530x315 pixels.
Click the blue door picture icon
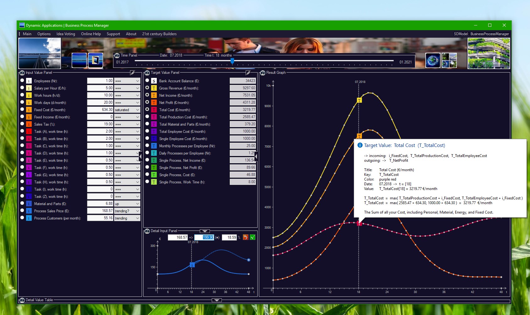pyautogui.click(x=96, y=60)
